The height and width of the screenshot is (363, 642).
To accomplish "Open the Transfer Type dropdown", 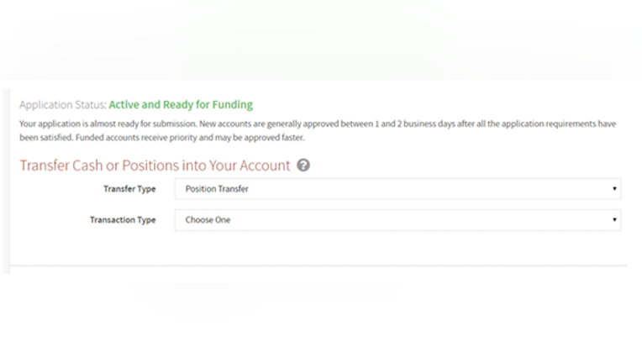I will coord(397,189).
